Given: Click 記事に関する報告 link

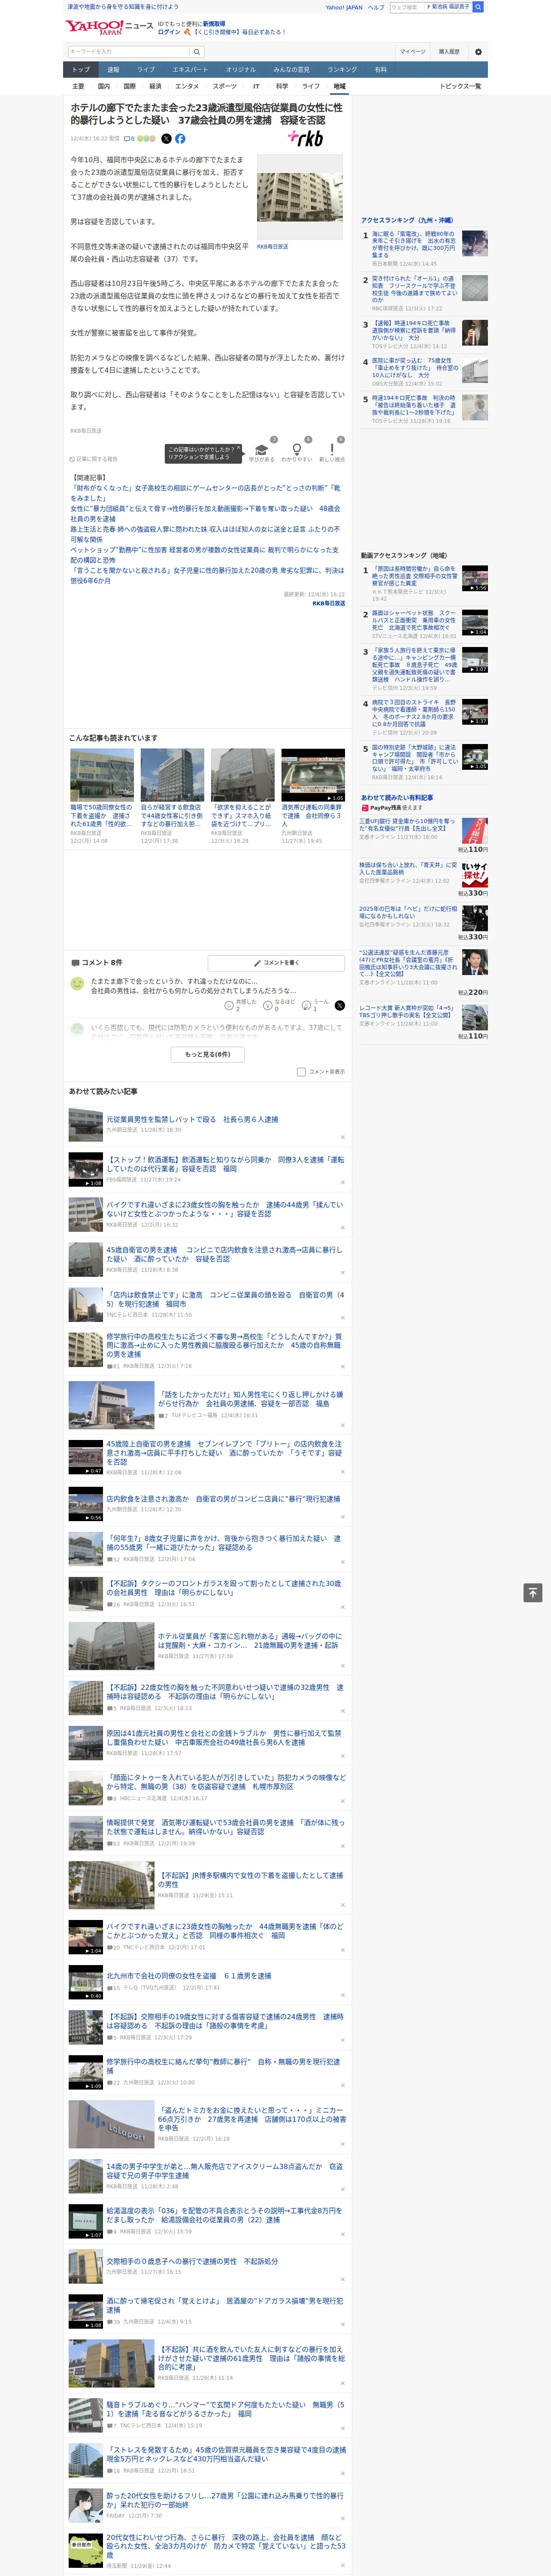Looking at the screenshot, I should (94, 459).
